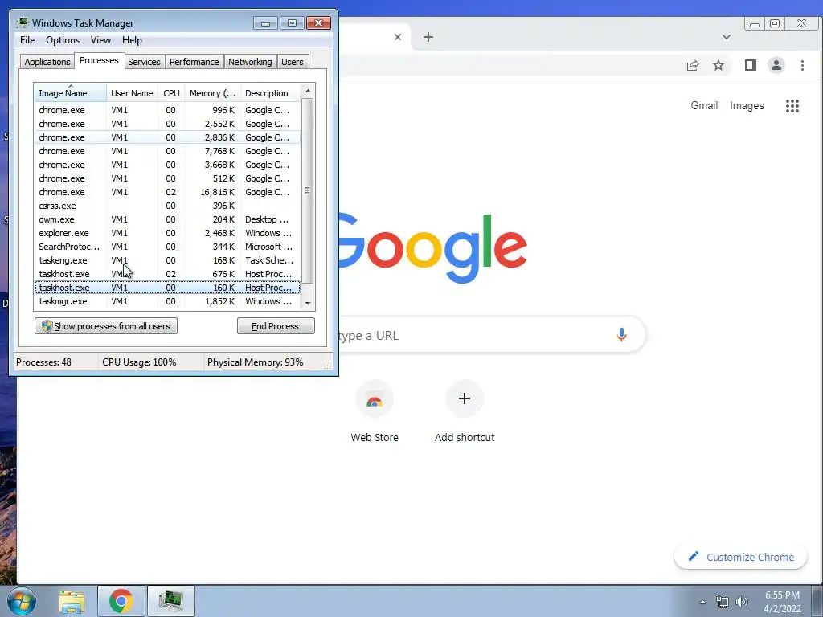823x617 pixels.
Task: Sort processes by Memory column
Action: click(212, 93)
